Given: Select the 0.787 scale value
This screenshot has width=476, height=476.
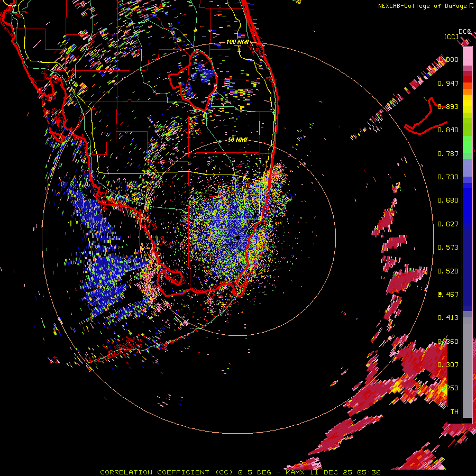Looking at the screenshot, I should (448, 153).
